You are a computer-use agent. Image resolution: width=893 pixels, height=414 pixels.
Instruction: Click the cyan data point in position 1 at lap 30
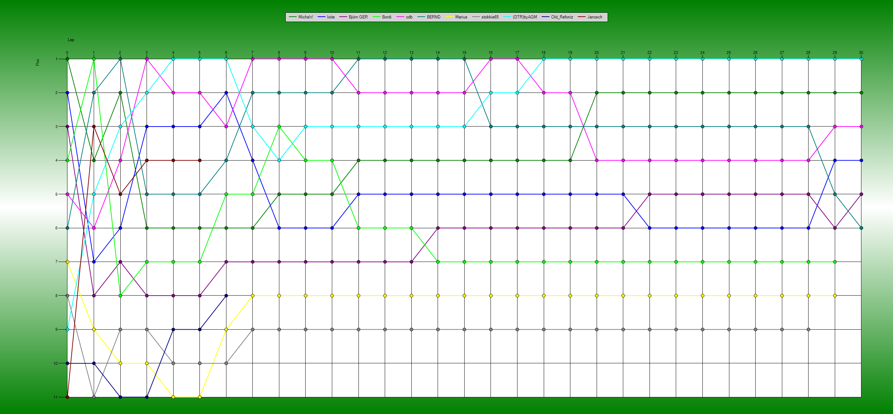(861, 59)
